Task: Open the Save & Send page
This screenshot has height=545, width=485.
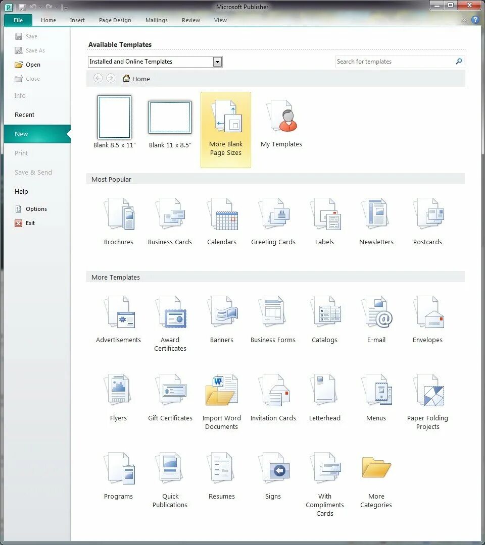Action: pyautogui.click(x=33, y=172)
